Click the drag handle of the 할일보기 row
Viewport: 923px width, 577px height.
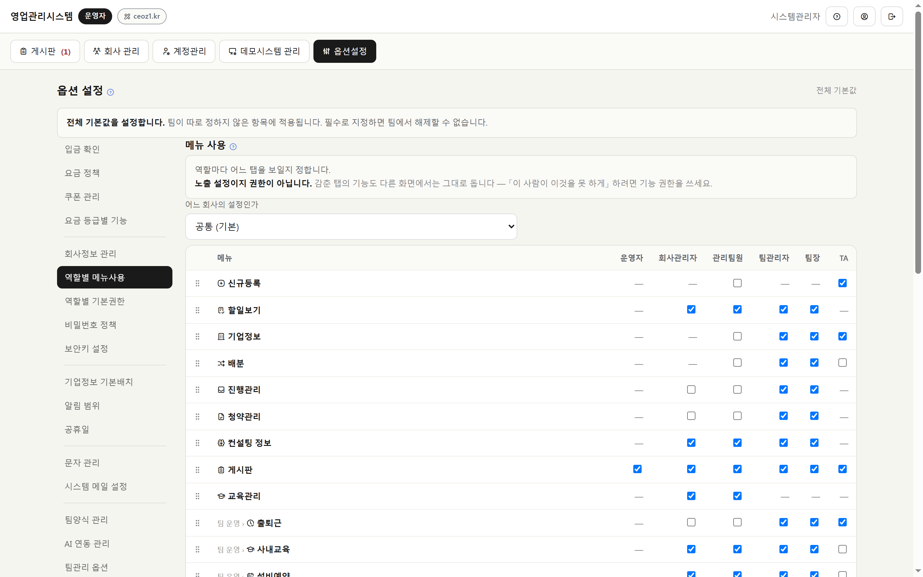tap(197, 310)
